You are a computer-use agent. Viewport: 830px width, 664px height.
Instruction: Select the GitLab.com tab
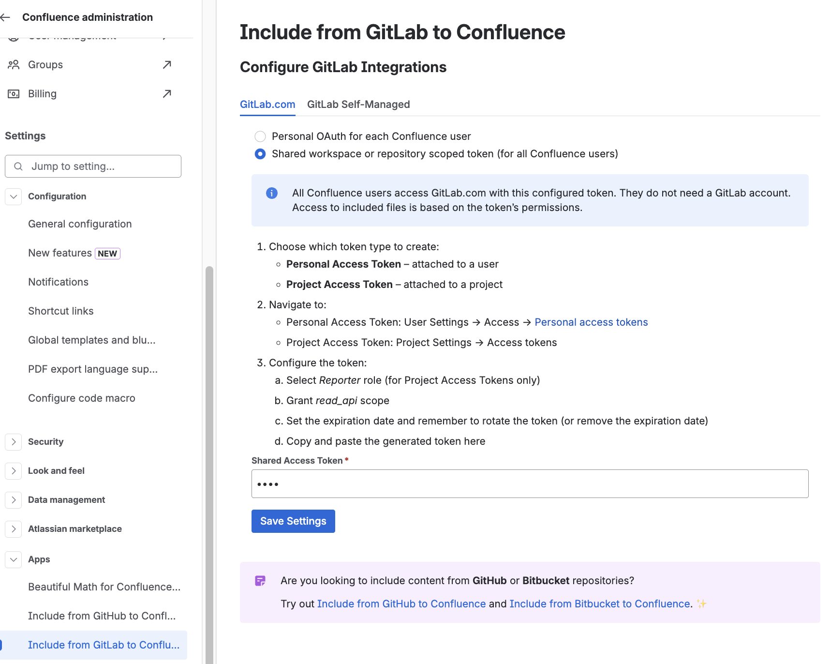pos(267,104)
